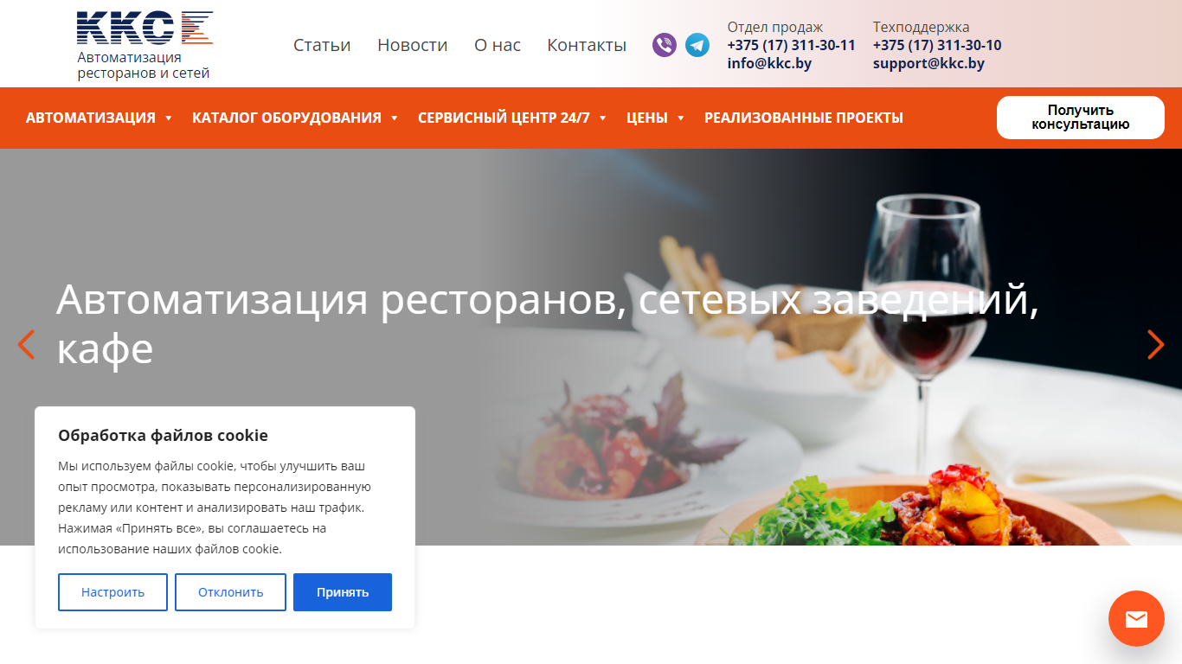Advance slider with right arrow

(1155, 344)
